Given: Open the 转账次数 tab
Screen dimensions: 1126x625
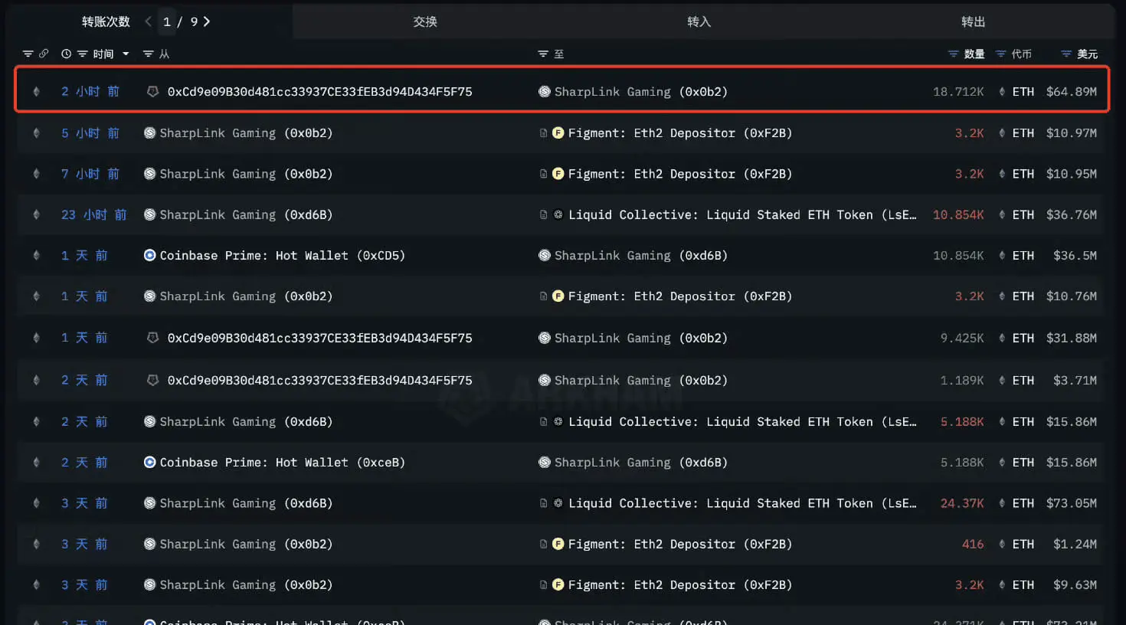Looking at the screenshot, I should click(106, 21).
